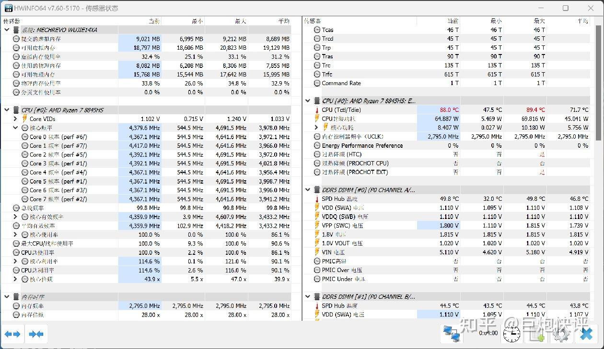
Task: Collapse the right panel CPU [#0] E... group
Action: [308, 101]
